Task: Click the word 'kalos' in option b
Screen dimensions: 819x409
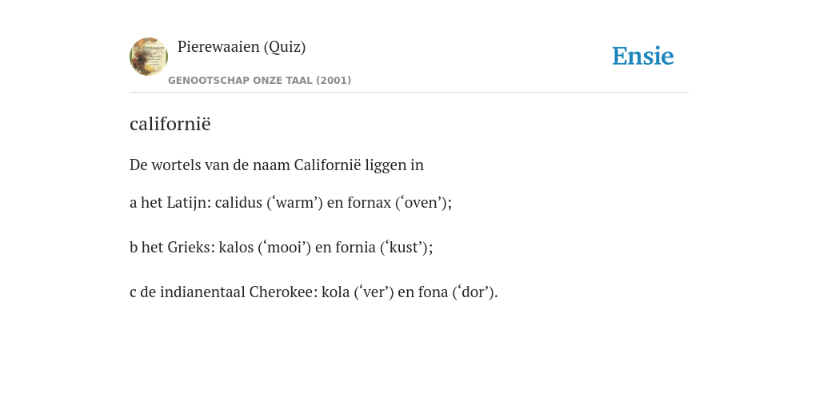Action: (x=236, y=248)
